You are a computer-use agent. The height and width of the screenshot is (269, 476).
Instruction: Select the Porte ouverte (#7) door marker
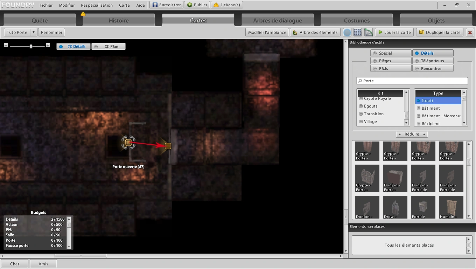point(128,143)
